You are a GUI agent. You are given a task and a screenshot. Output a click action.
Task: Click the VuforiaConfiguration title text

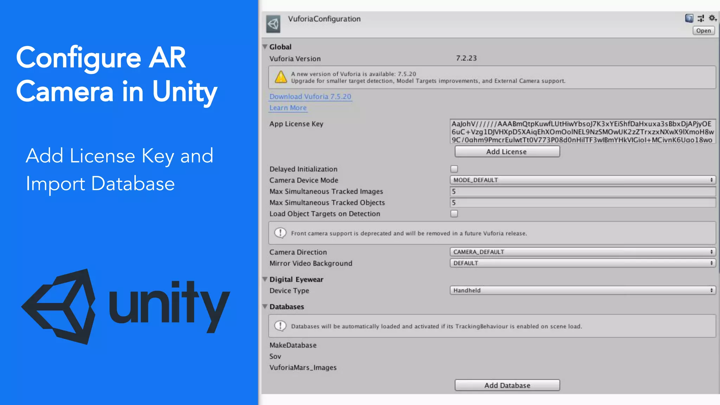324,19
